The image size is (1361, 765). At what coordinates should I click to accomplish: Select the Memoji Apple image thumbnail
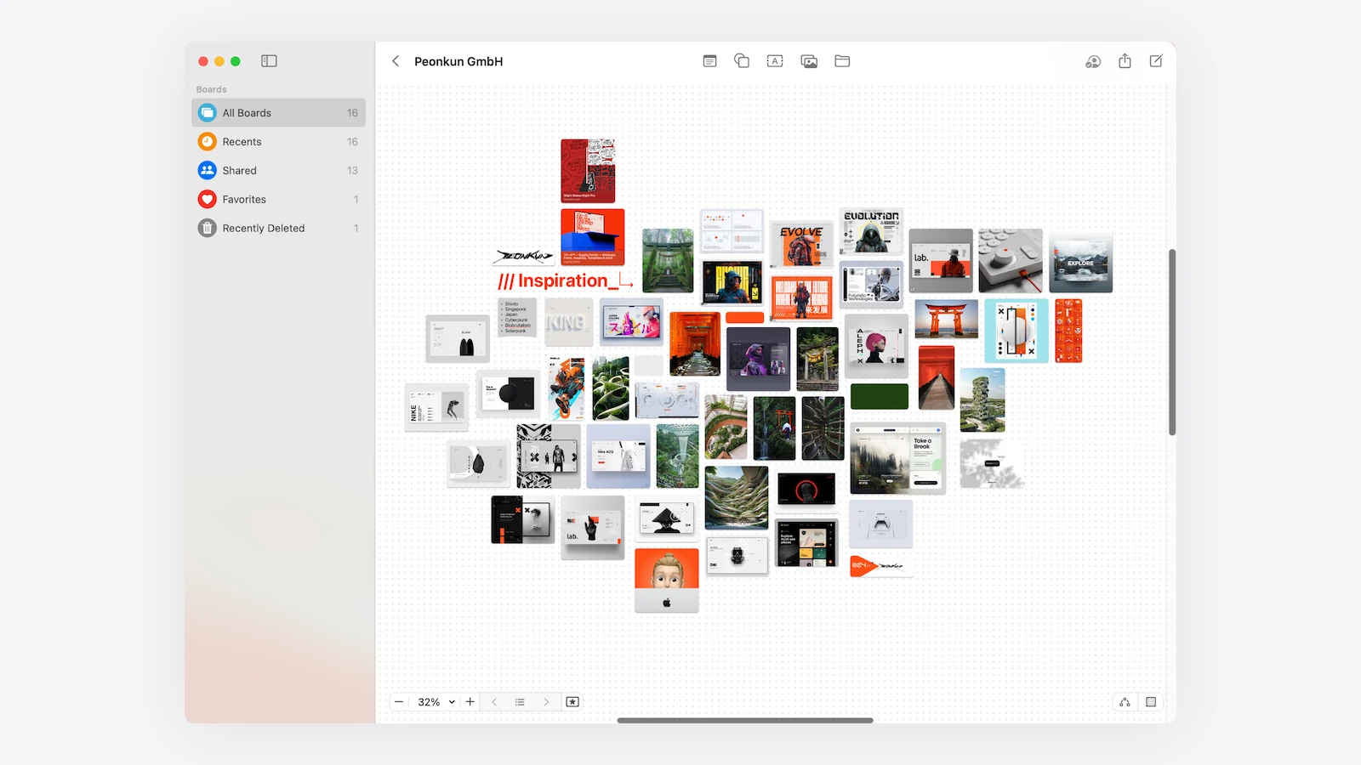pyautogui.click(x=666, y=580)
